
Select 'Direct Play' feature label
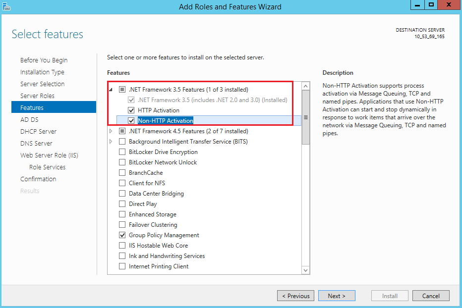(x=143, y=204)
